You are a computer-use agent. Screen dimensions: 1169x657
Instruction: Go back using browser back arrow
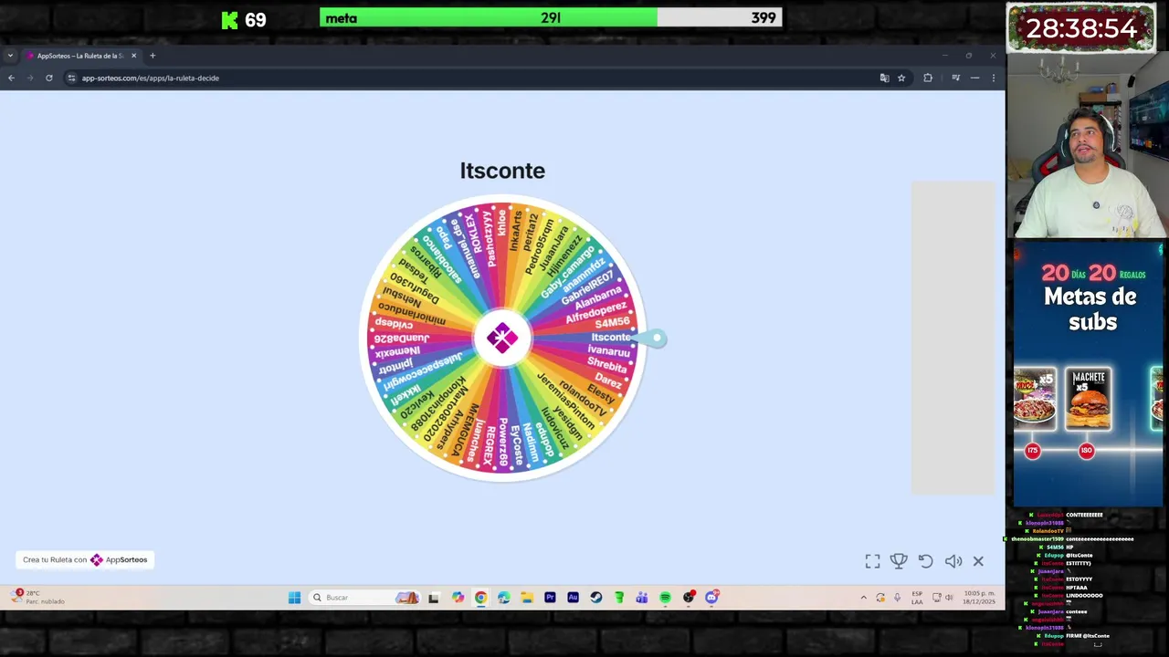[x=11, y=78]
